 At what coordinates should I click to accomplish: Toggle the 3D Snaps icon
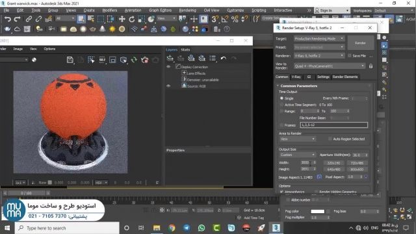pyautogui.click(x=215, y=19)
